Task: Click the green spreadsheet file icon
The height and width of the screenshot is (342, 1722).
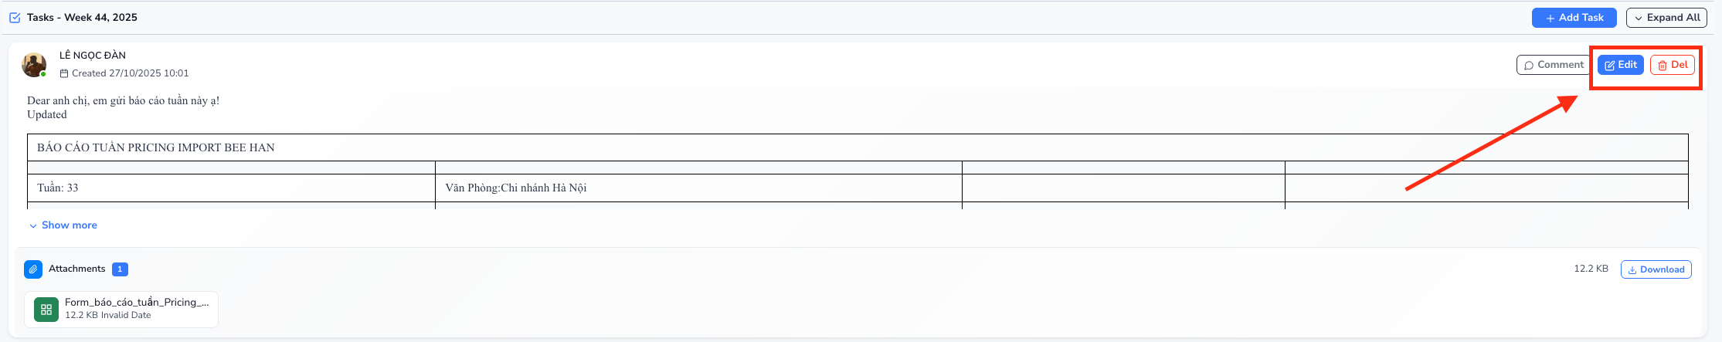Action: click(x=46, y=310)
